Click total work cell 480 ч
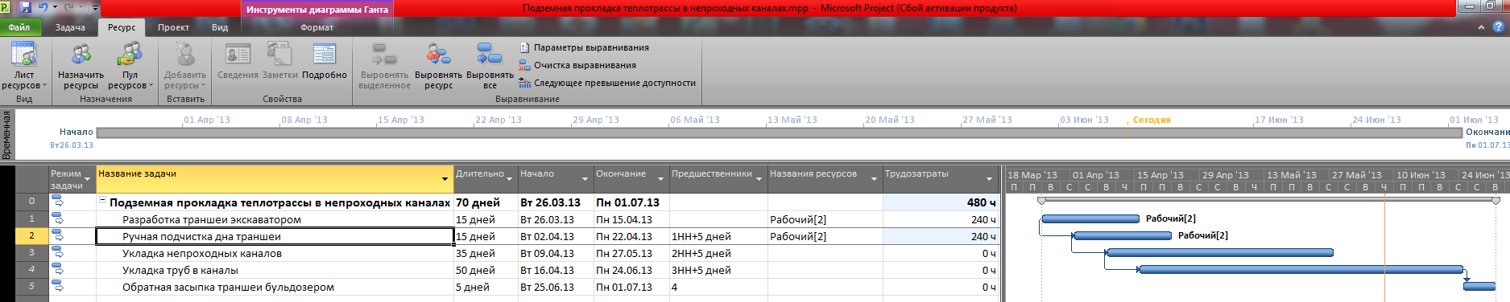 point(940,202)
